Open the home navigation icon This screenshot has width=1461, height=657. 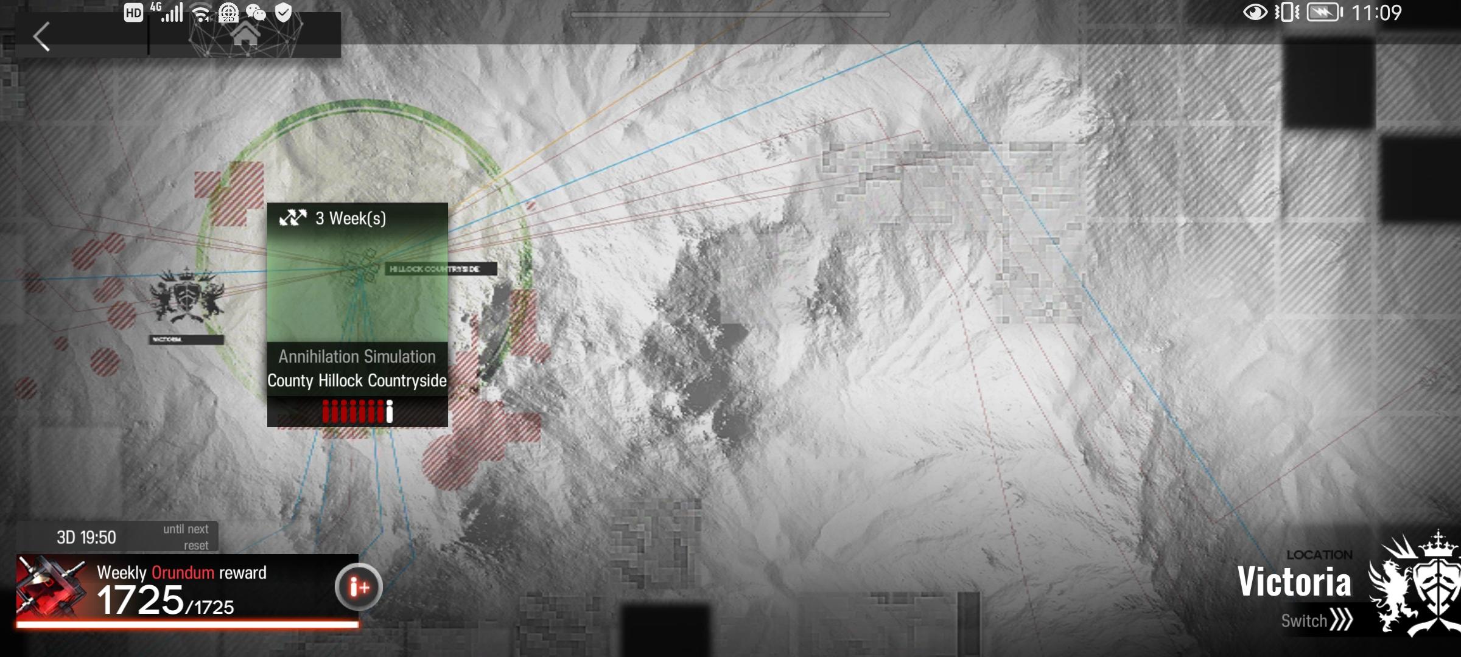click(245, 35)
